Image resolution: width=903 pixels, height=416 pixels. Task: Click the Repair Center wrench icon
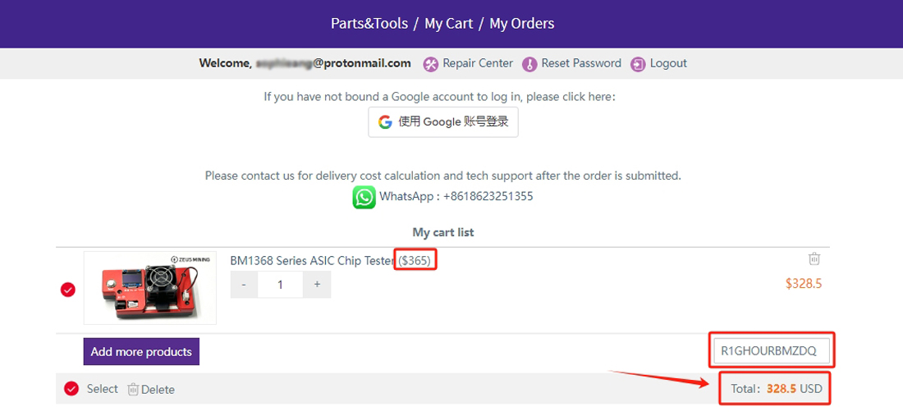[431, 64]
